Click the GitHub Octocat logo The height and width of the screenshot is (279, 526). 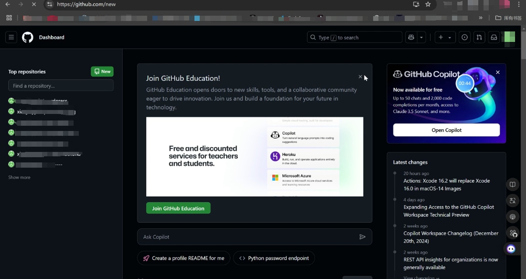click(x=28, y=38)
